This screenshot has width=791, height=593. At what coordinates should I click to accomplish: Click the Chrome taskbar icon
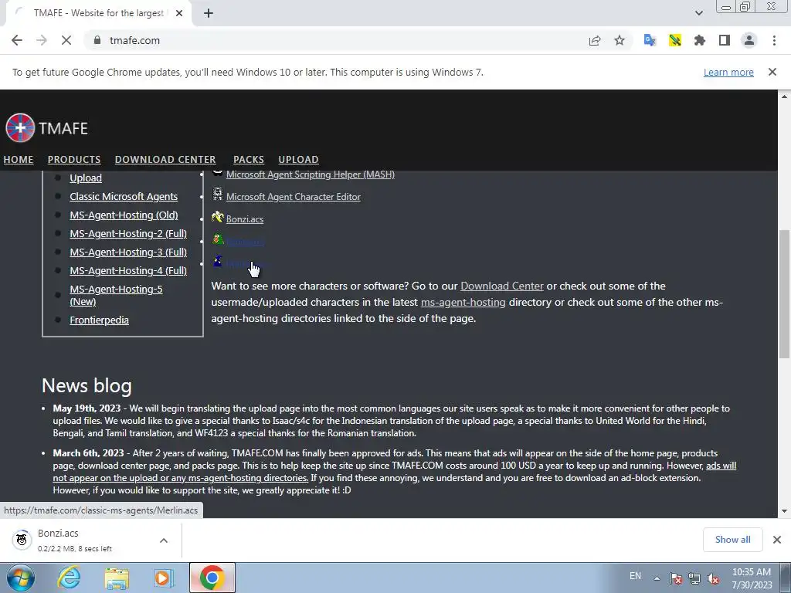[212, 578]
